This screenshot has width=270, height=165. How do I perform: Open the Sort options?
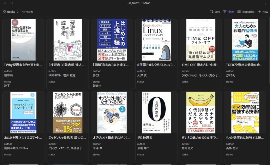point(215,12)
